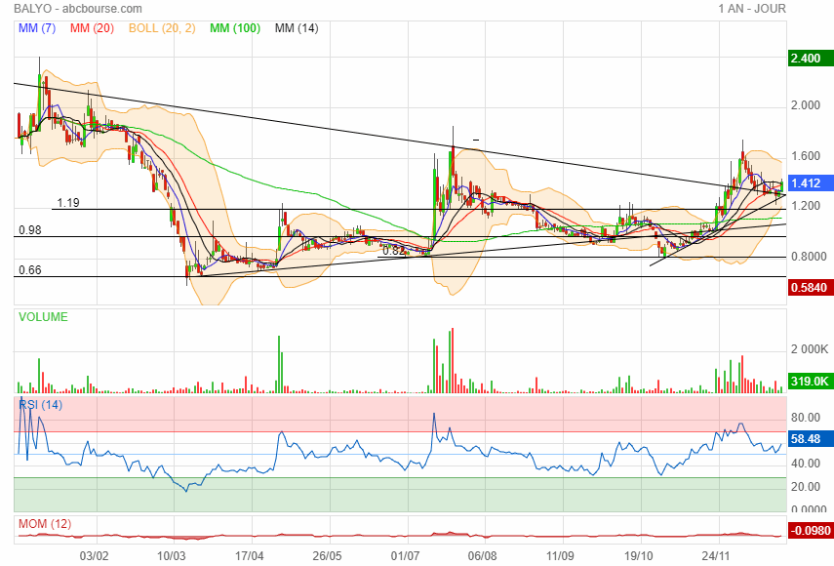Click the 20.00 RSI axis label

pos(806,487)
